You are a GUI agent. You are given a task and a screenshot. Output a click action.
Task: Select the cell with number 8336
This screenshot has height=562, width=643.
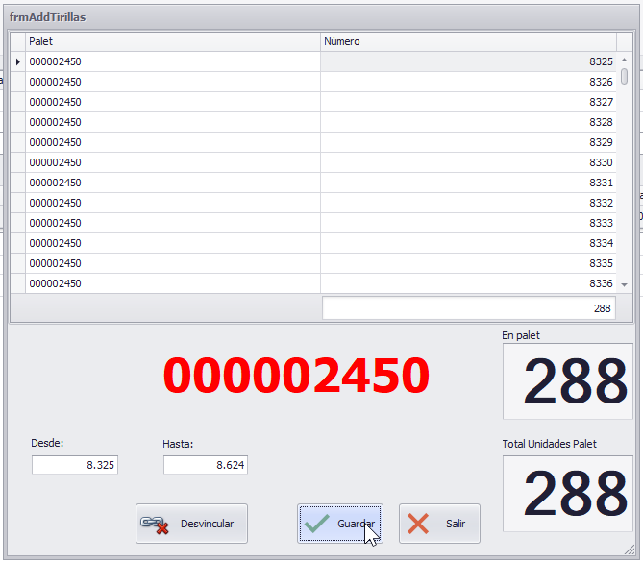tap(468, 283)
